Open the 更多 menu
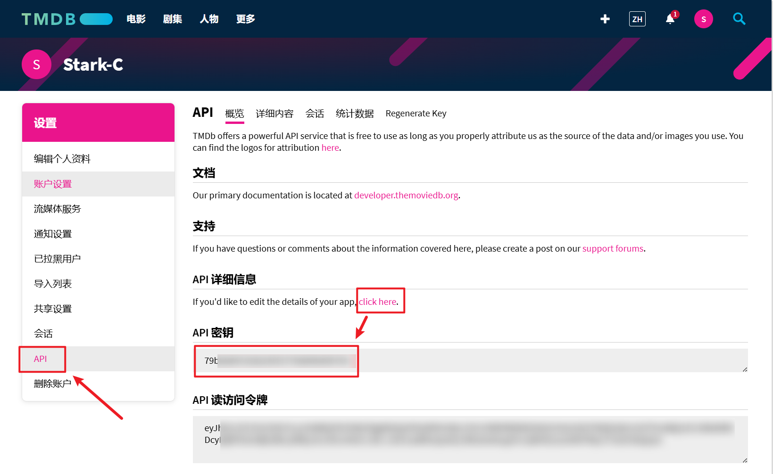This screenshot has height=474, width=773. pos(246,19)
